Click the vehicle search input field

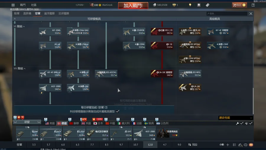[x=227, y=14]
